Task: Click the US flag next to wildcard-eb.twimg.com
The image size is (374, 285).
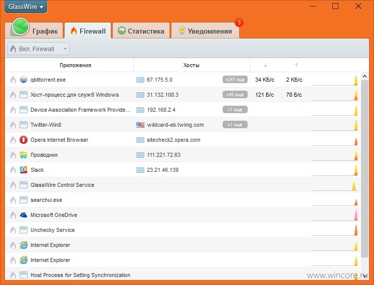Action: (140, 125)
